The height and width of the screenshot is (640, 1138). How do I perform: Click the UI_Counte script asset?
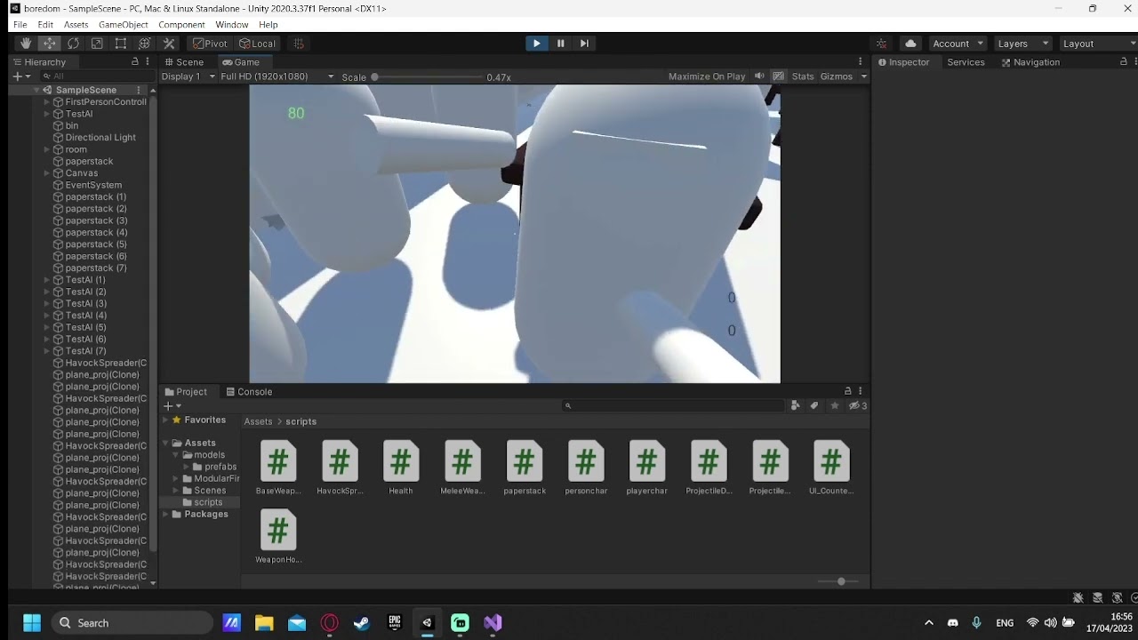(831, 468)
